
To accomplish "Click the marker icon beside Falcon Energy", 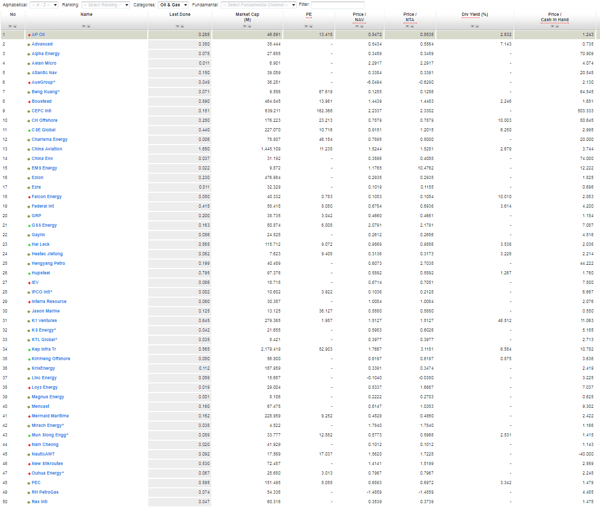I will pos(29,197).
